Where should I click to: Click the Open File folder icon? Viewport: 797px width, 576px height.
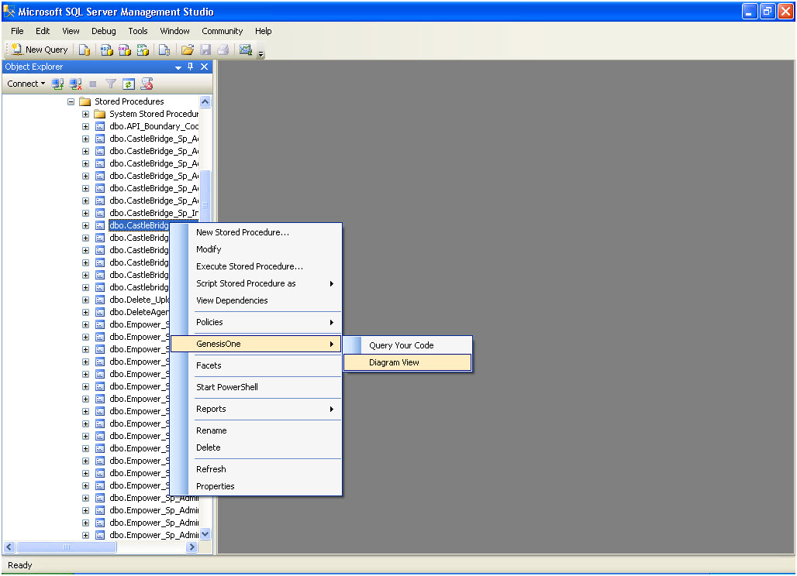pyautogui.click(x=187, y=50)
